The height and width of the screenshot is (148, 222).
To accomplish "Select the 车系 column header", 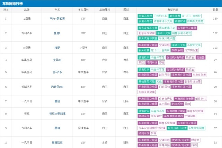I will click(x=57, y=10).
